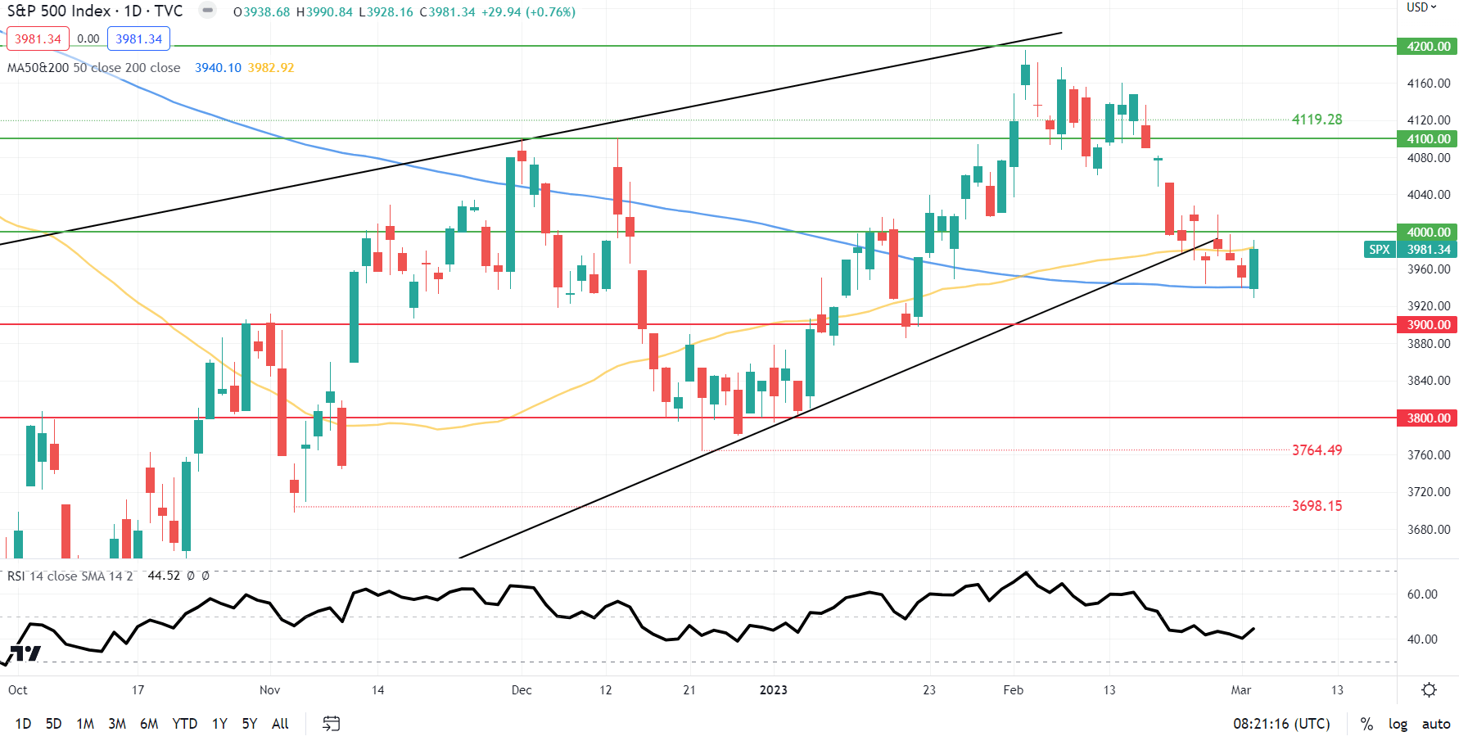Viewport: 1459px width, 741px height.
Task: Click the 50-MA value 3940.10
Action: pyautogui.click(x=218, y=67)
